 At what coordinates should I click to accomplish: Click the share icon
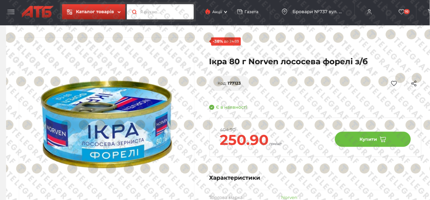click(x=414, y=83)
